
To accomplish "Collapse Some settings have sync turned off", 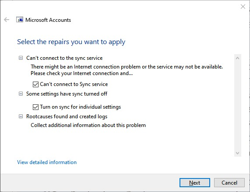I will click(21, 94).
